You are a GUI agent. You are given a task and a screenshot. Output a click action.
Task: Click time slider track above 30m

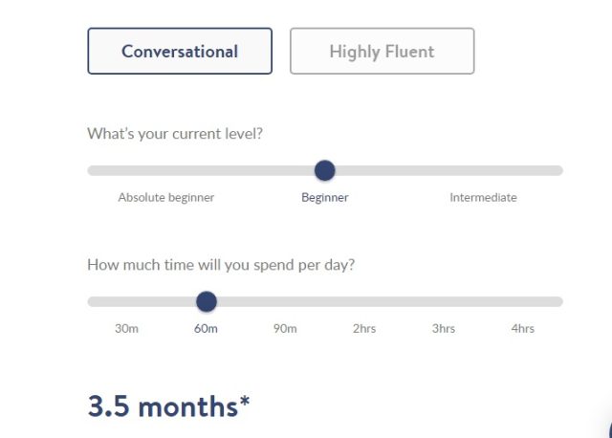(126, 302)
